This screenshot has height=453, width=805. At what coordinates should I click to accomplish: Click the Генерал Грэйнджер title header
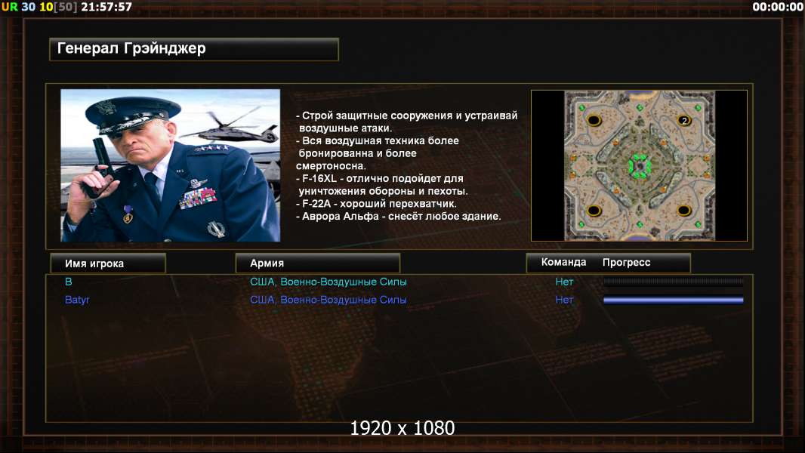tap(193, 49)
